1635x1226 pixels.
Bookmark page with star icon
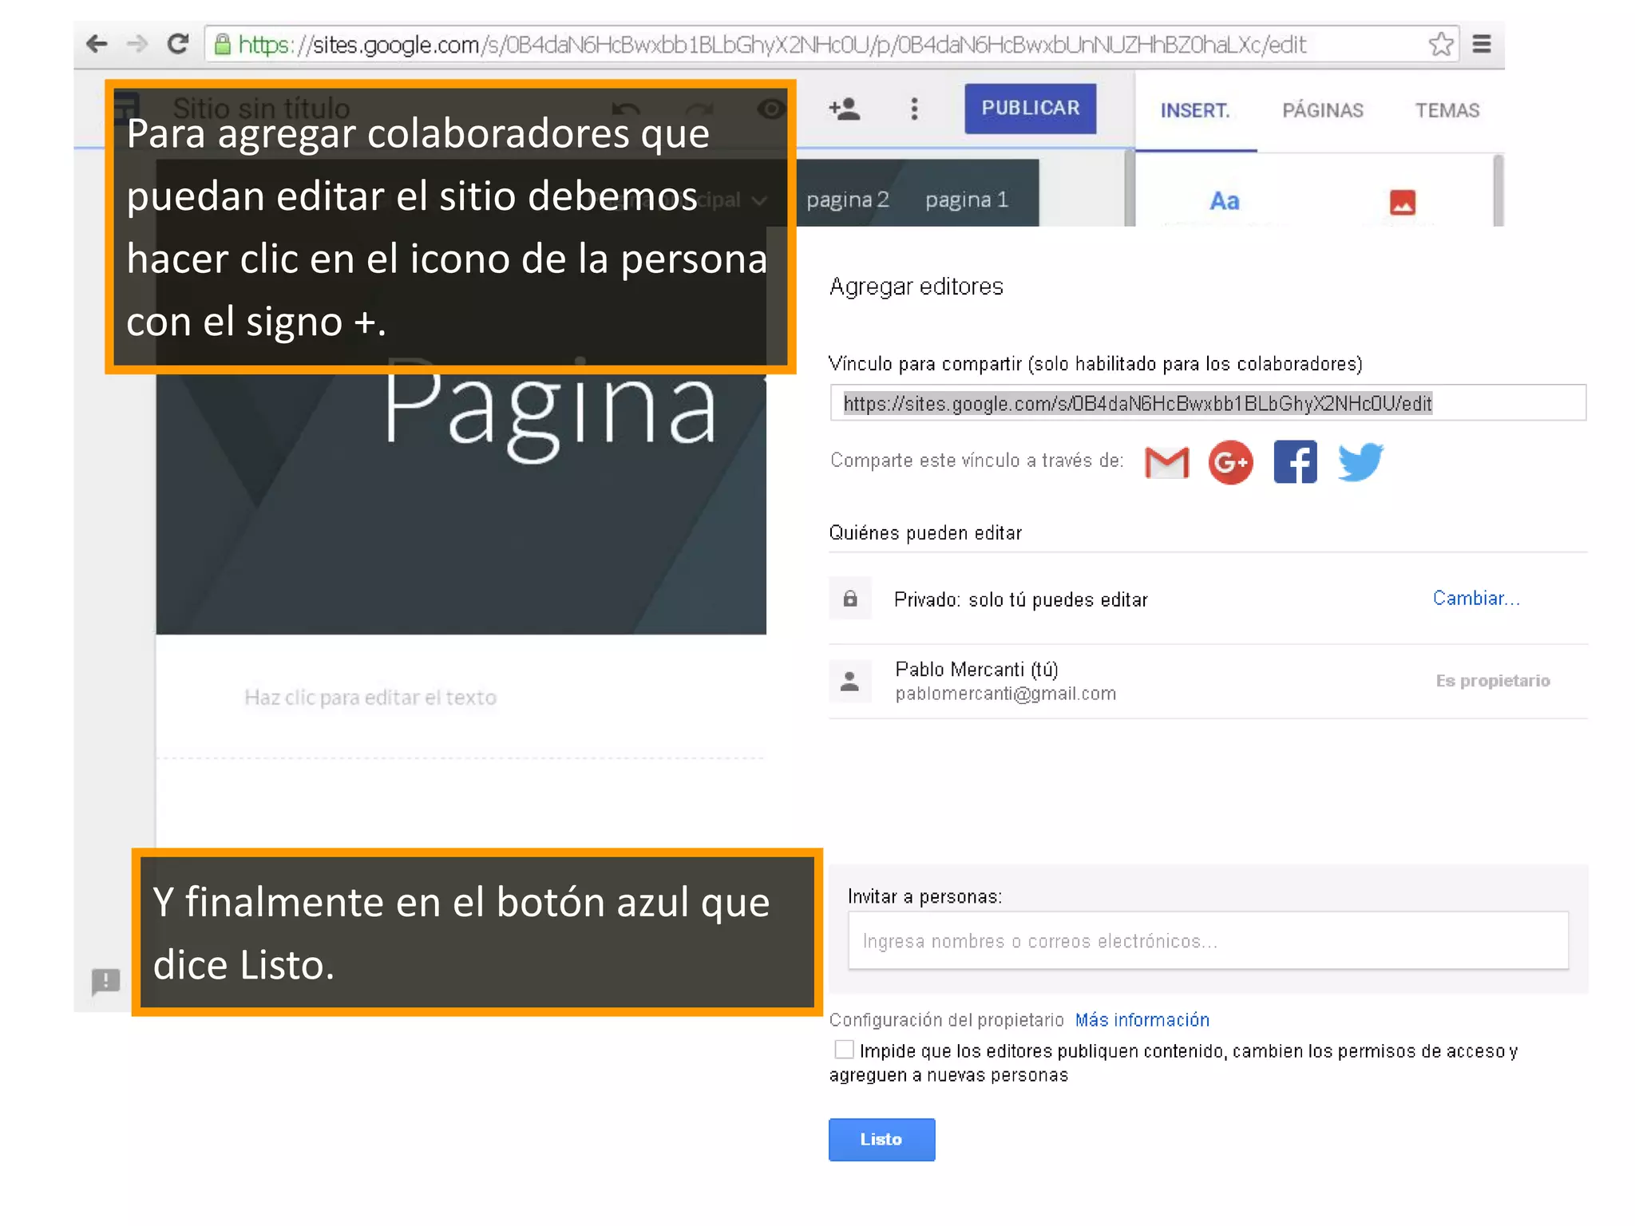[x=1441, y=44]
